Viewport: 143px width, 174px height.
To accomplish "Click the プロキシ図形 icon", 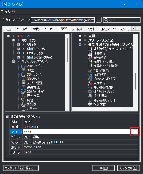I will tap(24, 83).
